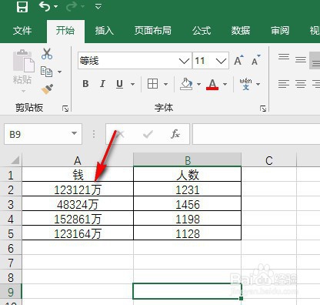Click the Middle Align icon
The image size is (320, 305).
coord(301,60)
